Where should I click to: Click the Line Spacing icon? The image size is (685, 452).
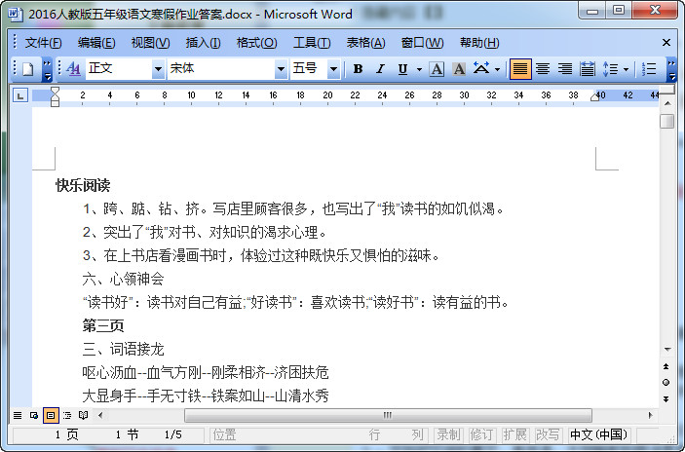click(x=610, y=69)
